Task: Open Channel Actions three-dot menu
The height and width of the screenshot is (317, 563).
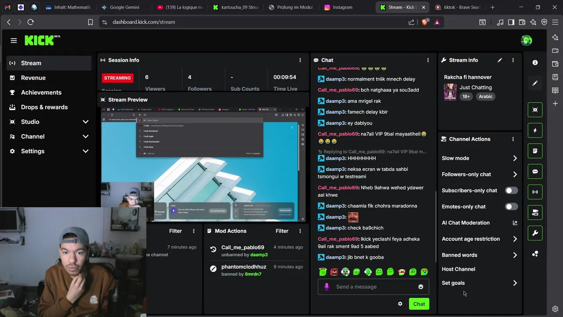Action: click(x=513, y=139)
